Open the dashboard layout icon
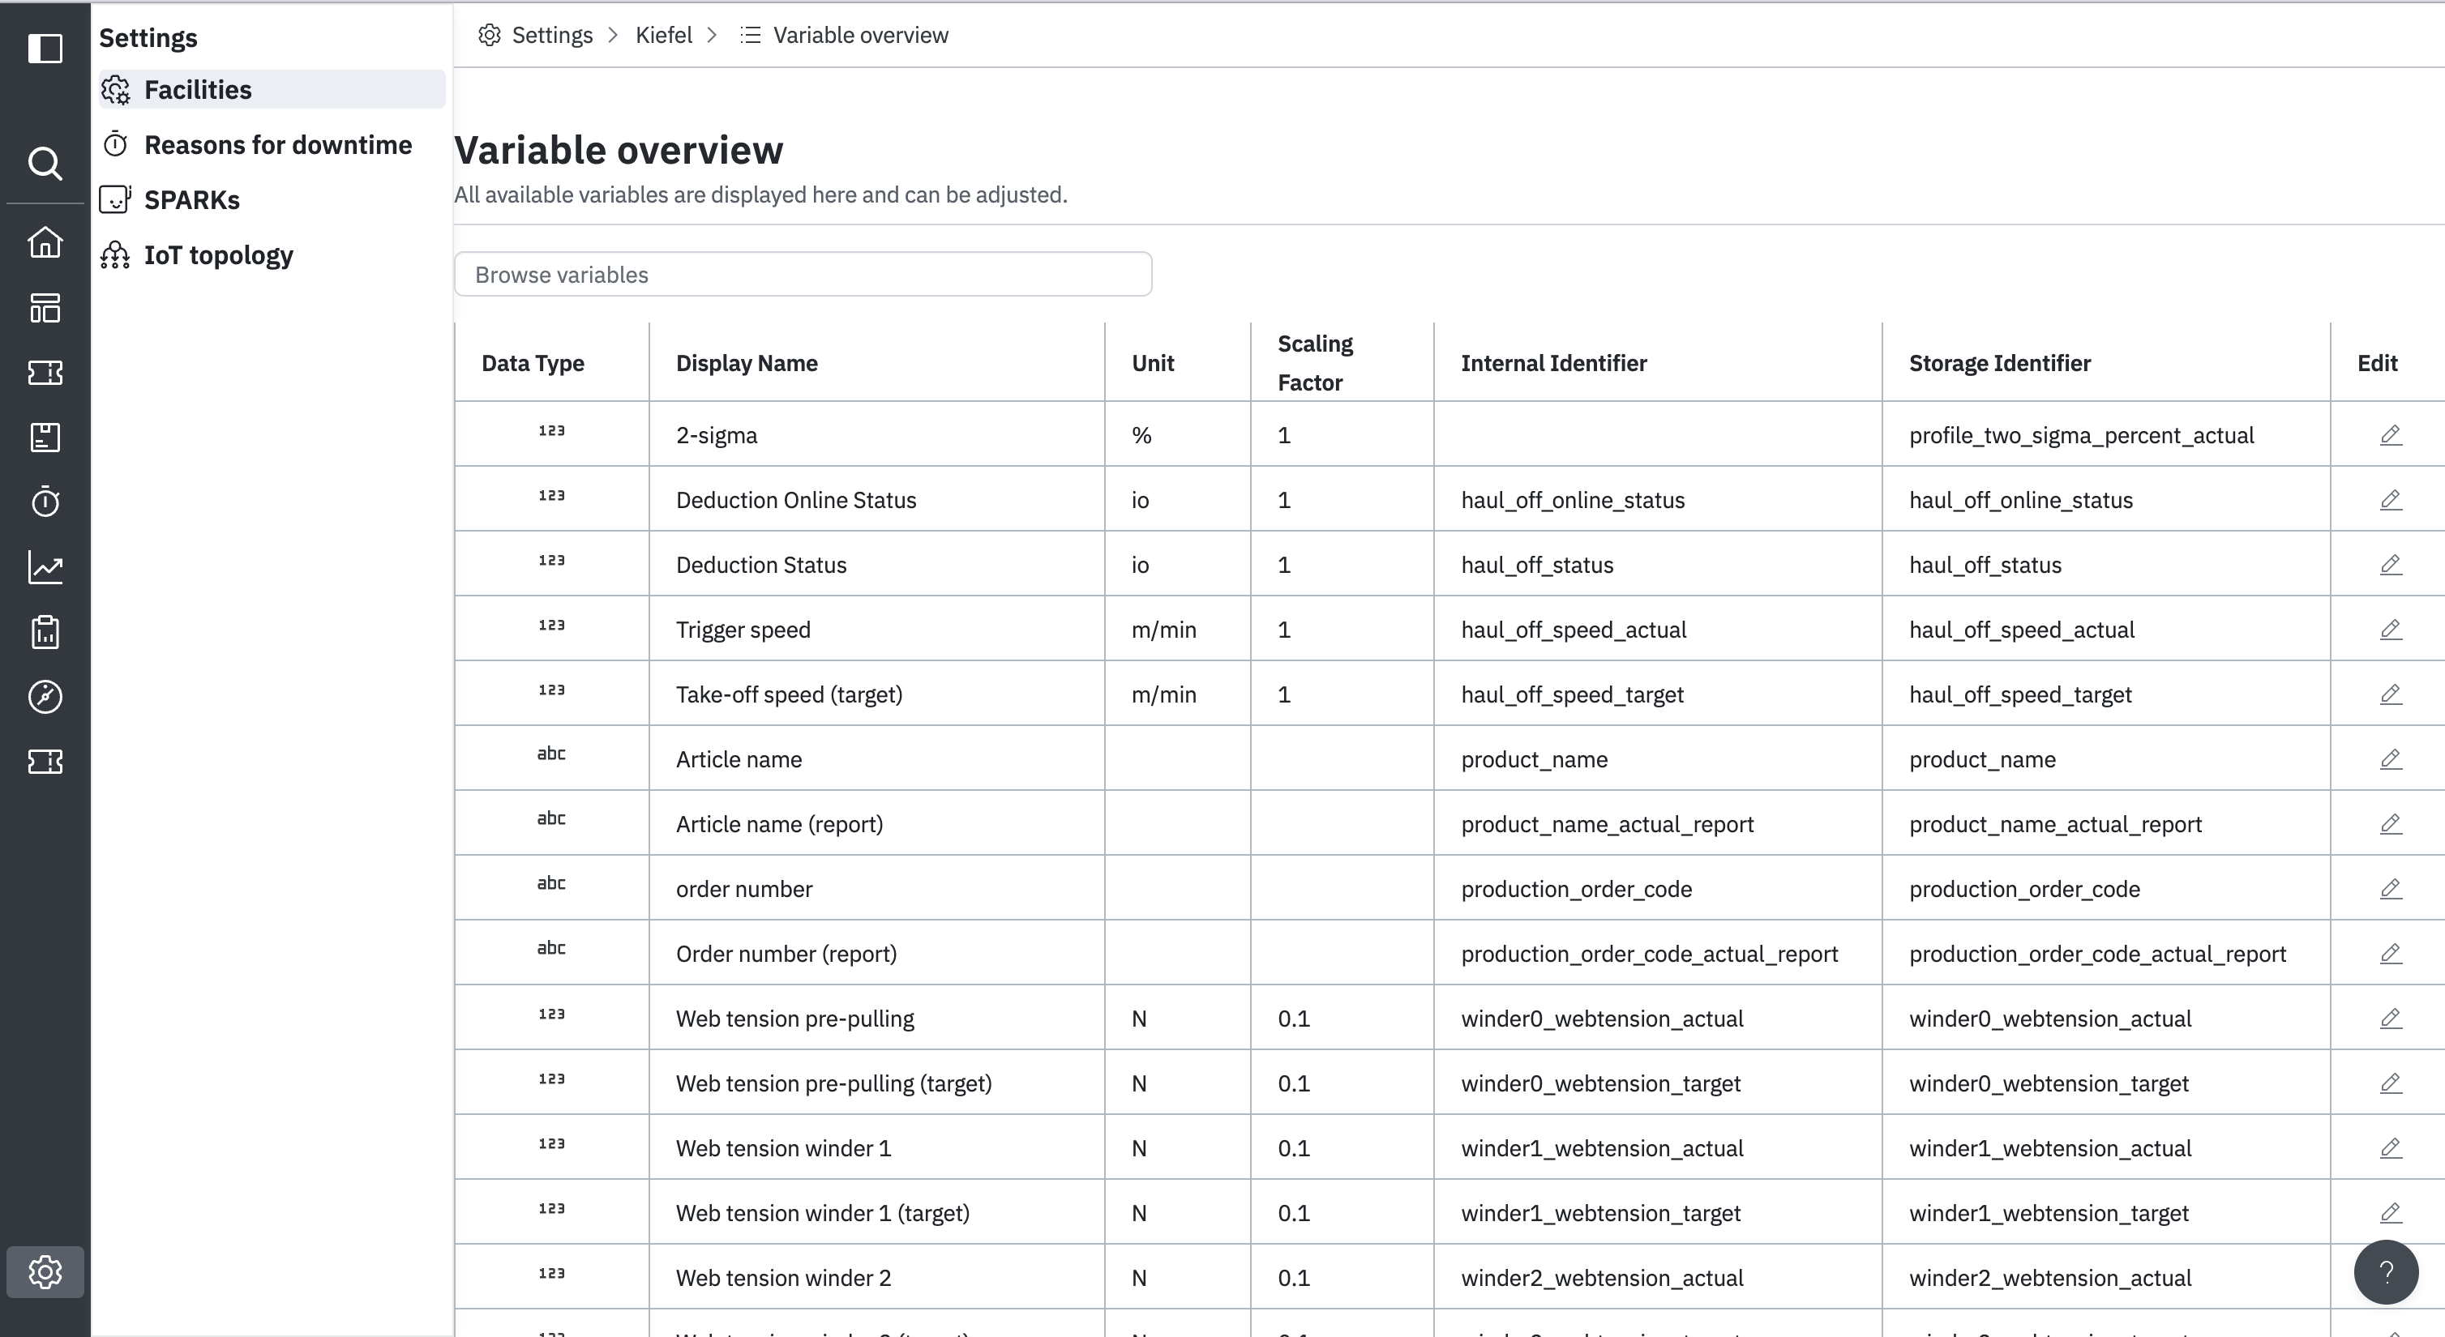Screen dimensions: 2445x1337 [45, 307]
